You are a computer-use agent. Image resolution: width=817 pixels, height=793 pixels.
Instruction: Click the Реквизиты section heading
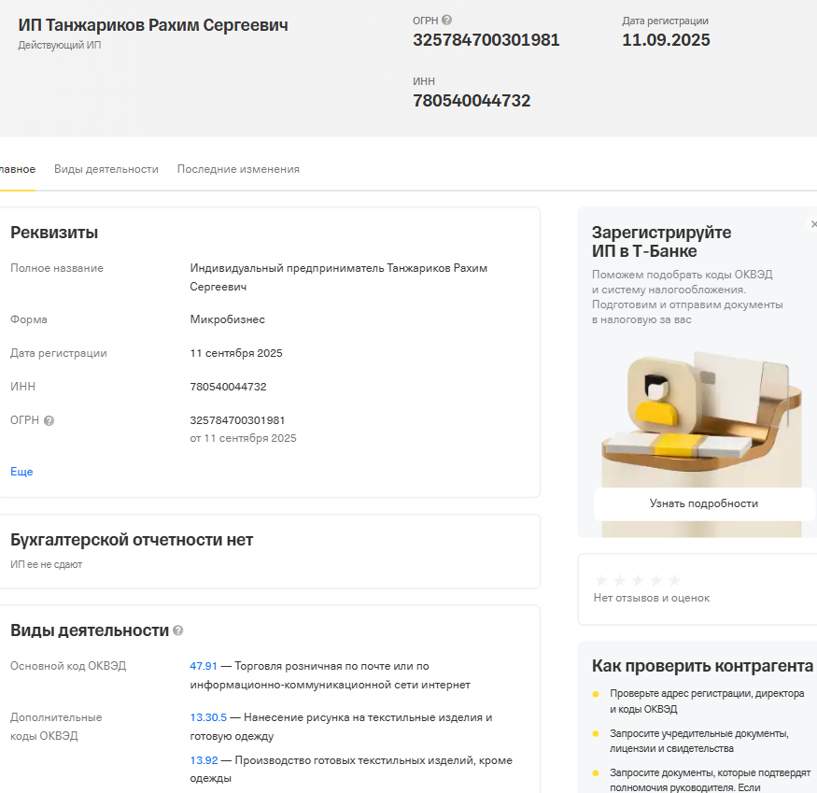54,233
